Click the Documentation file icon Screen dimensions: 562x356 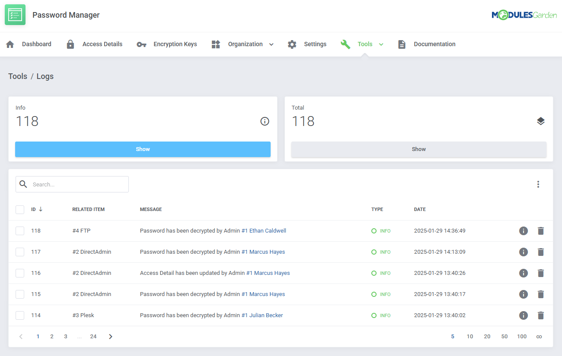pyautogui.click(x=402, y=44)
